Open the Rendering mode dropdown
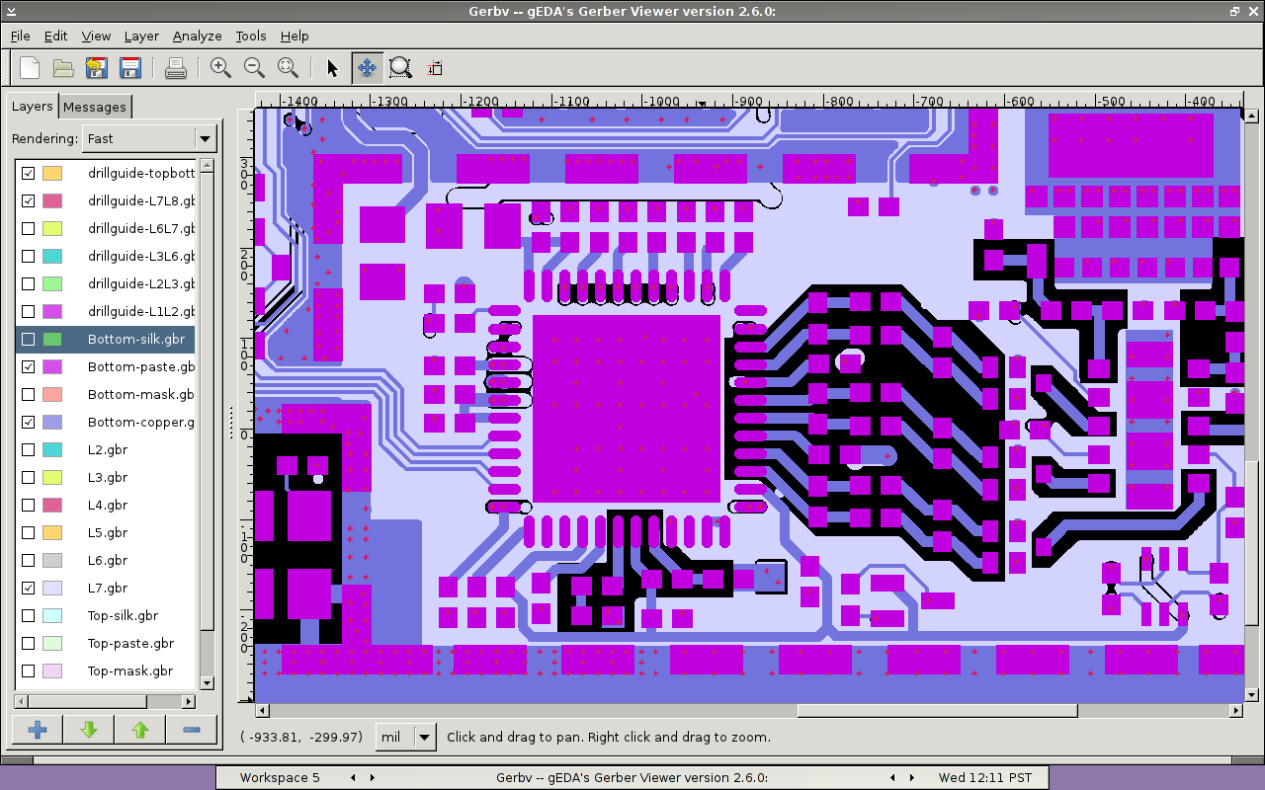This screenshot has height=790, width=1265. coord(149,139)
